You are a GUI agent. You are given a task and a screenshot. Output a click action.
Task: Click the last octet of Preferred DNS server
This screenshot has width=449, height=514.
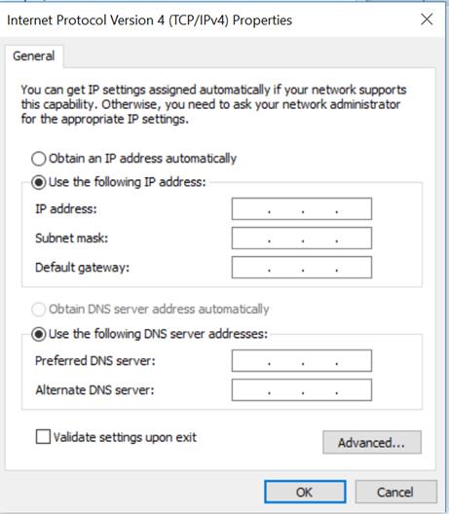(x=355, y=360)
